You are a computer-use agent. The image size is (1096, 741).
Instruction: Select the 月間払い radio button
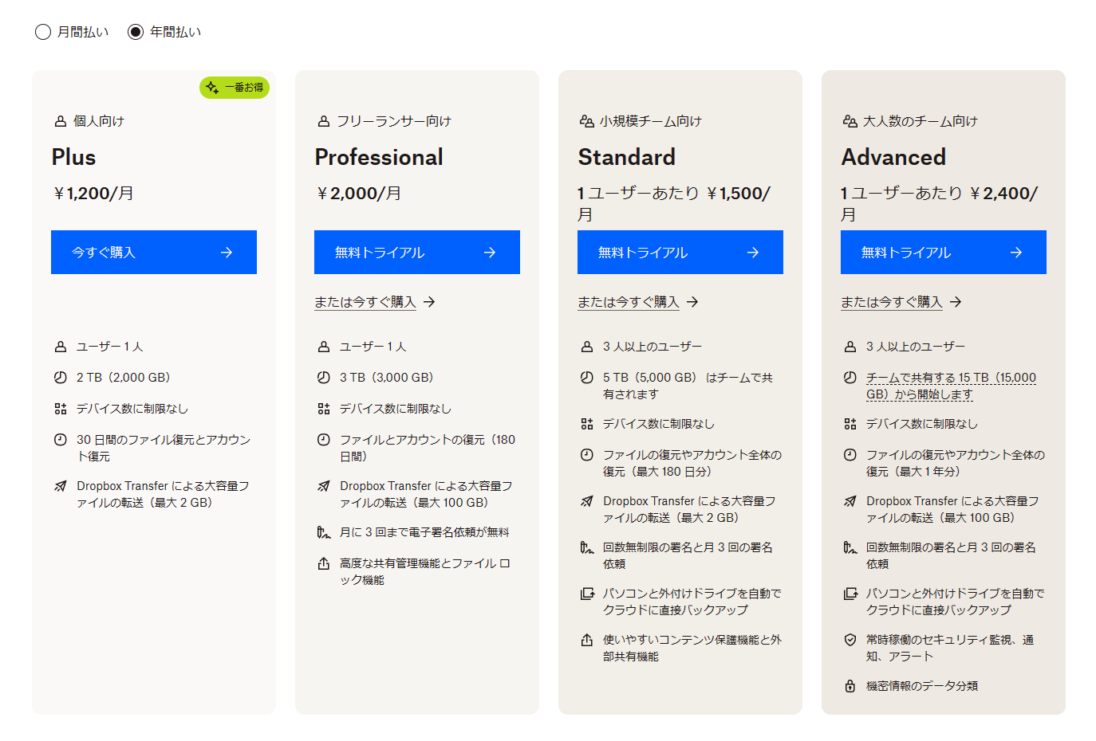point(43,32)
